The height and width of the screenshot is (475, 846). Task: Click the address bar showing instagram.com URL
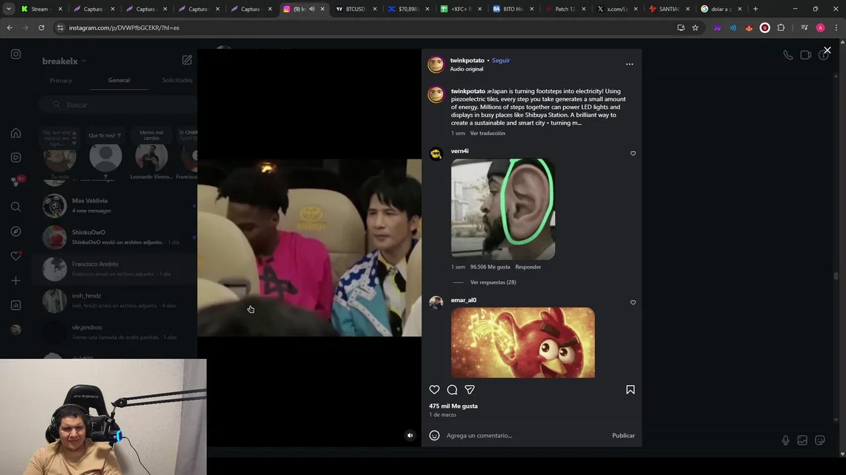[x=364, y=28]
